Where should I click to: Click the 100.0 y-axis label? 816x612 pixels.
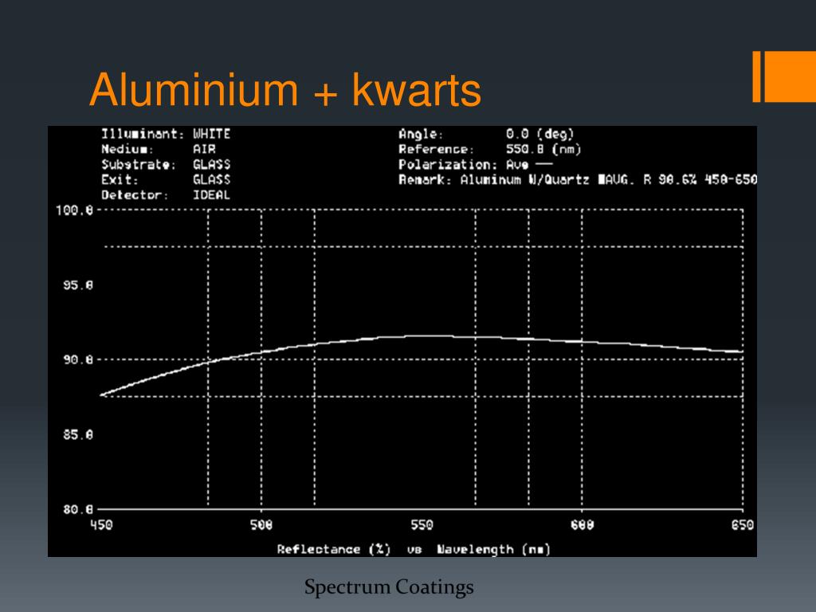pyautogui.click(x=74, y=210)
